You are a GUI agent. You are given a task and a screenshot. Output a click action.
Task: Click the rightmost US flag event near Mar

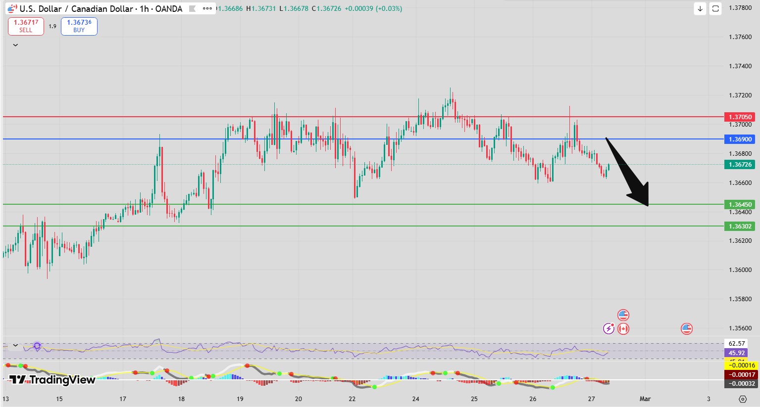pyautogui.click(x=686, y=328)
